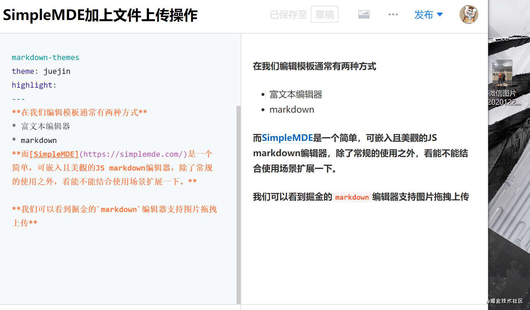
Task: Click '**在我们编辑模板通常有两种方式**' in editor
Action: [80, 113]
